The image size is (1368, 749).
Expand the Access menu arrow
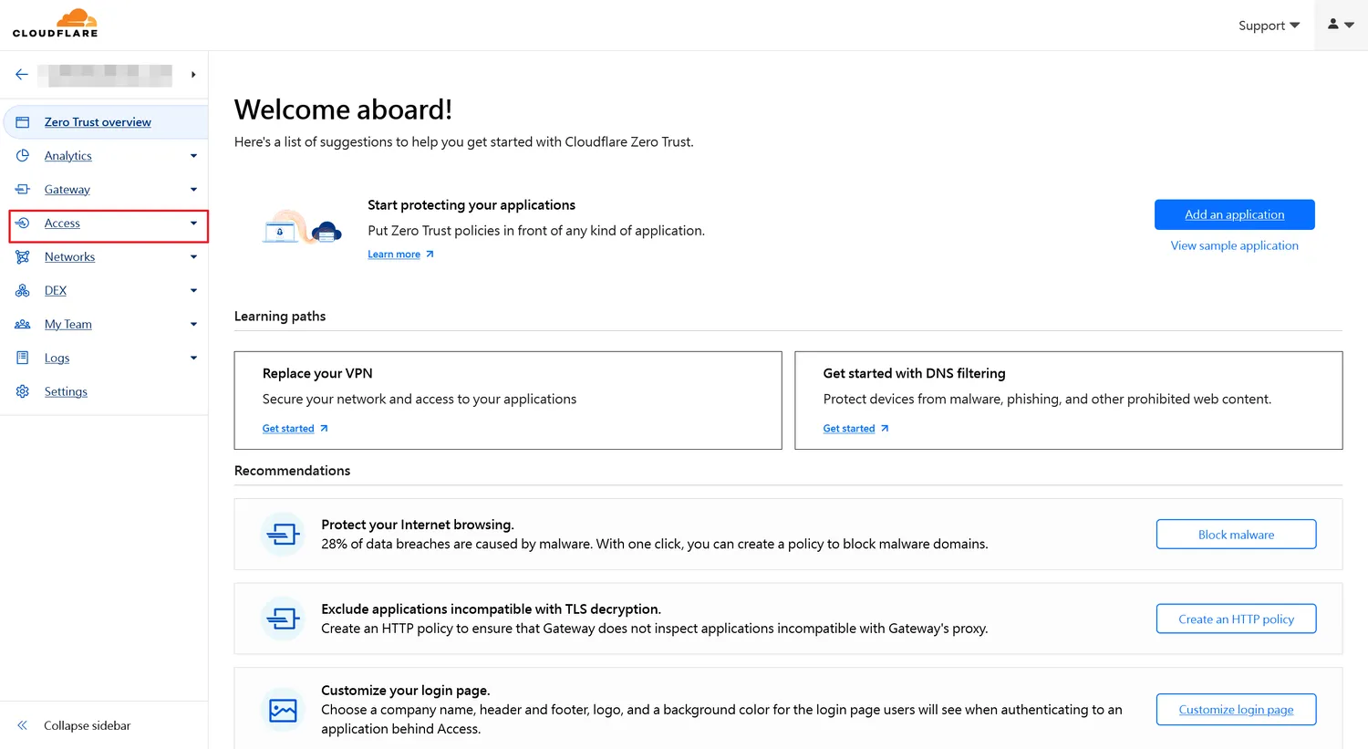193,224
